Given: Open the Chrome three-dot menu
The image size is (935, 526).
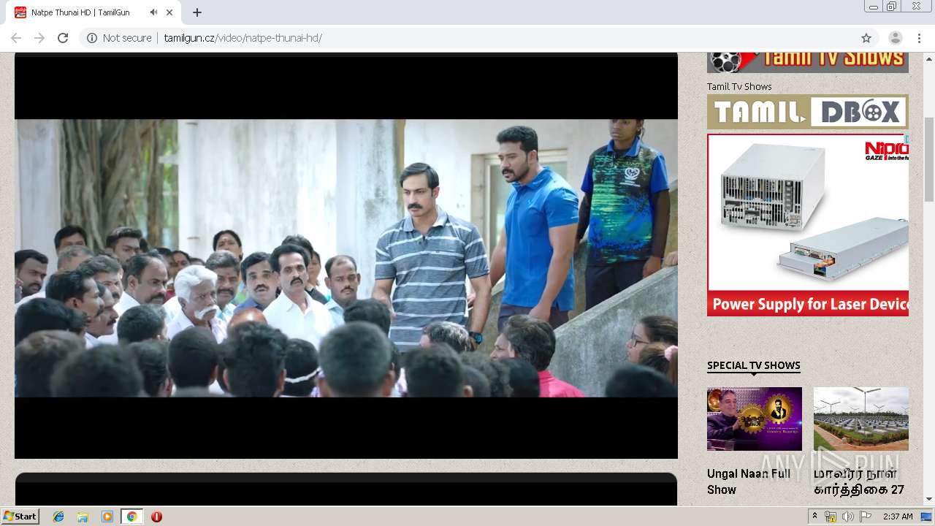Looking at the screenshot, I should 919,38.
